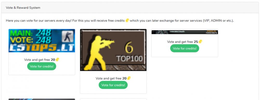
Task: Vote for credits under the TOP100 banner
Action: (x=113, y=85)
